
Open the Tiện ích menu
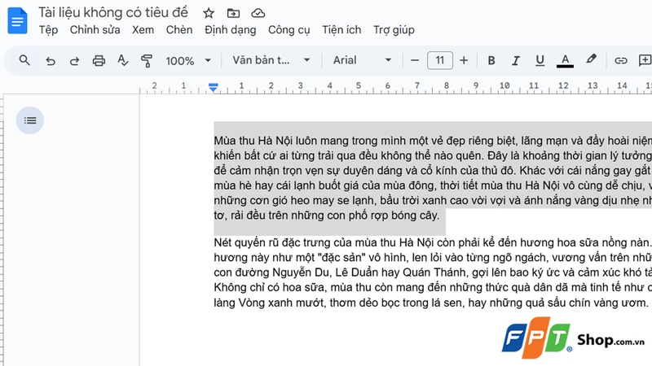[341, 30]
